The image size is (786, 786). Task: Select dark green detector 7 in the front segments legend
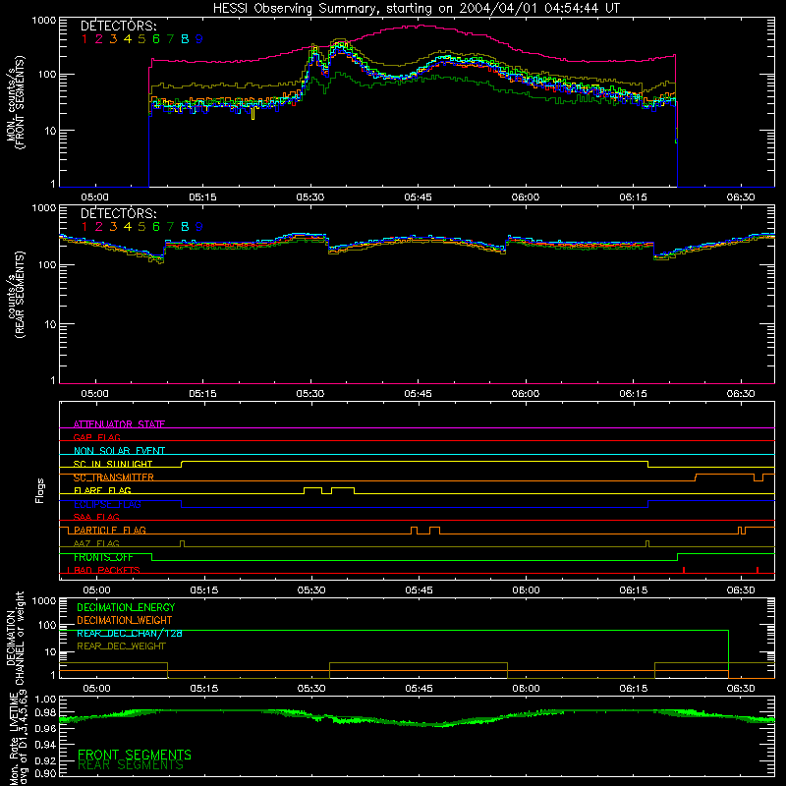click(170, 39)
